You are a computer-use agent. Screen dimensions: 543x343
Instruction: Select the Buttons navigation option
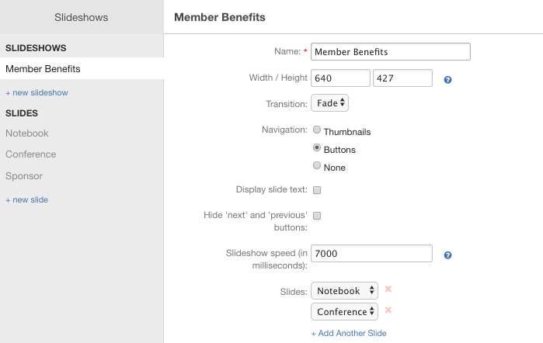click(x=317, y=148)
